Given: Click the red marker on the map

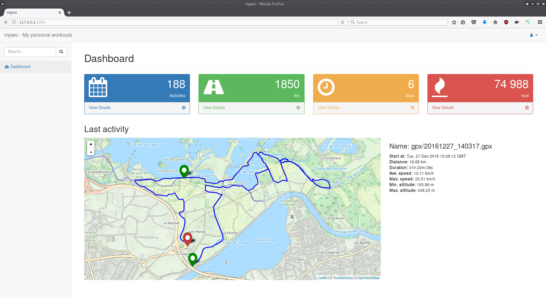Looking at the screenshot, I should point(187,239).
